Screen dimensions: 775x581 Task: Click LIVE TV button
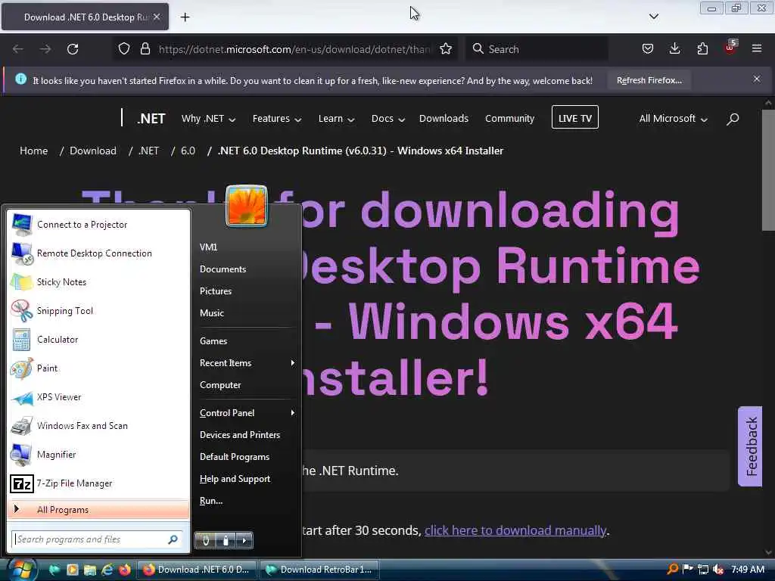coord(575,117)
